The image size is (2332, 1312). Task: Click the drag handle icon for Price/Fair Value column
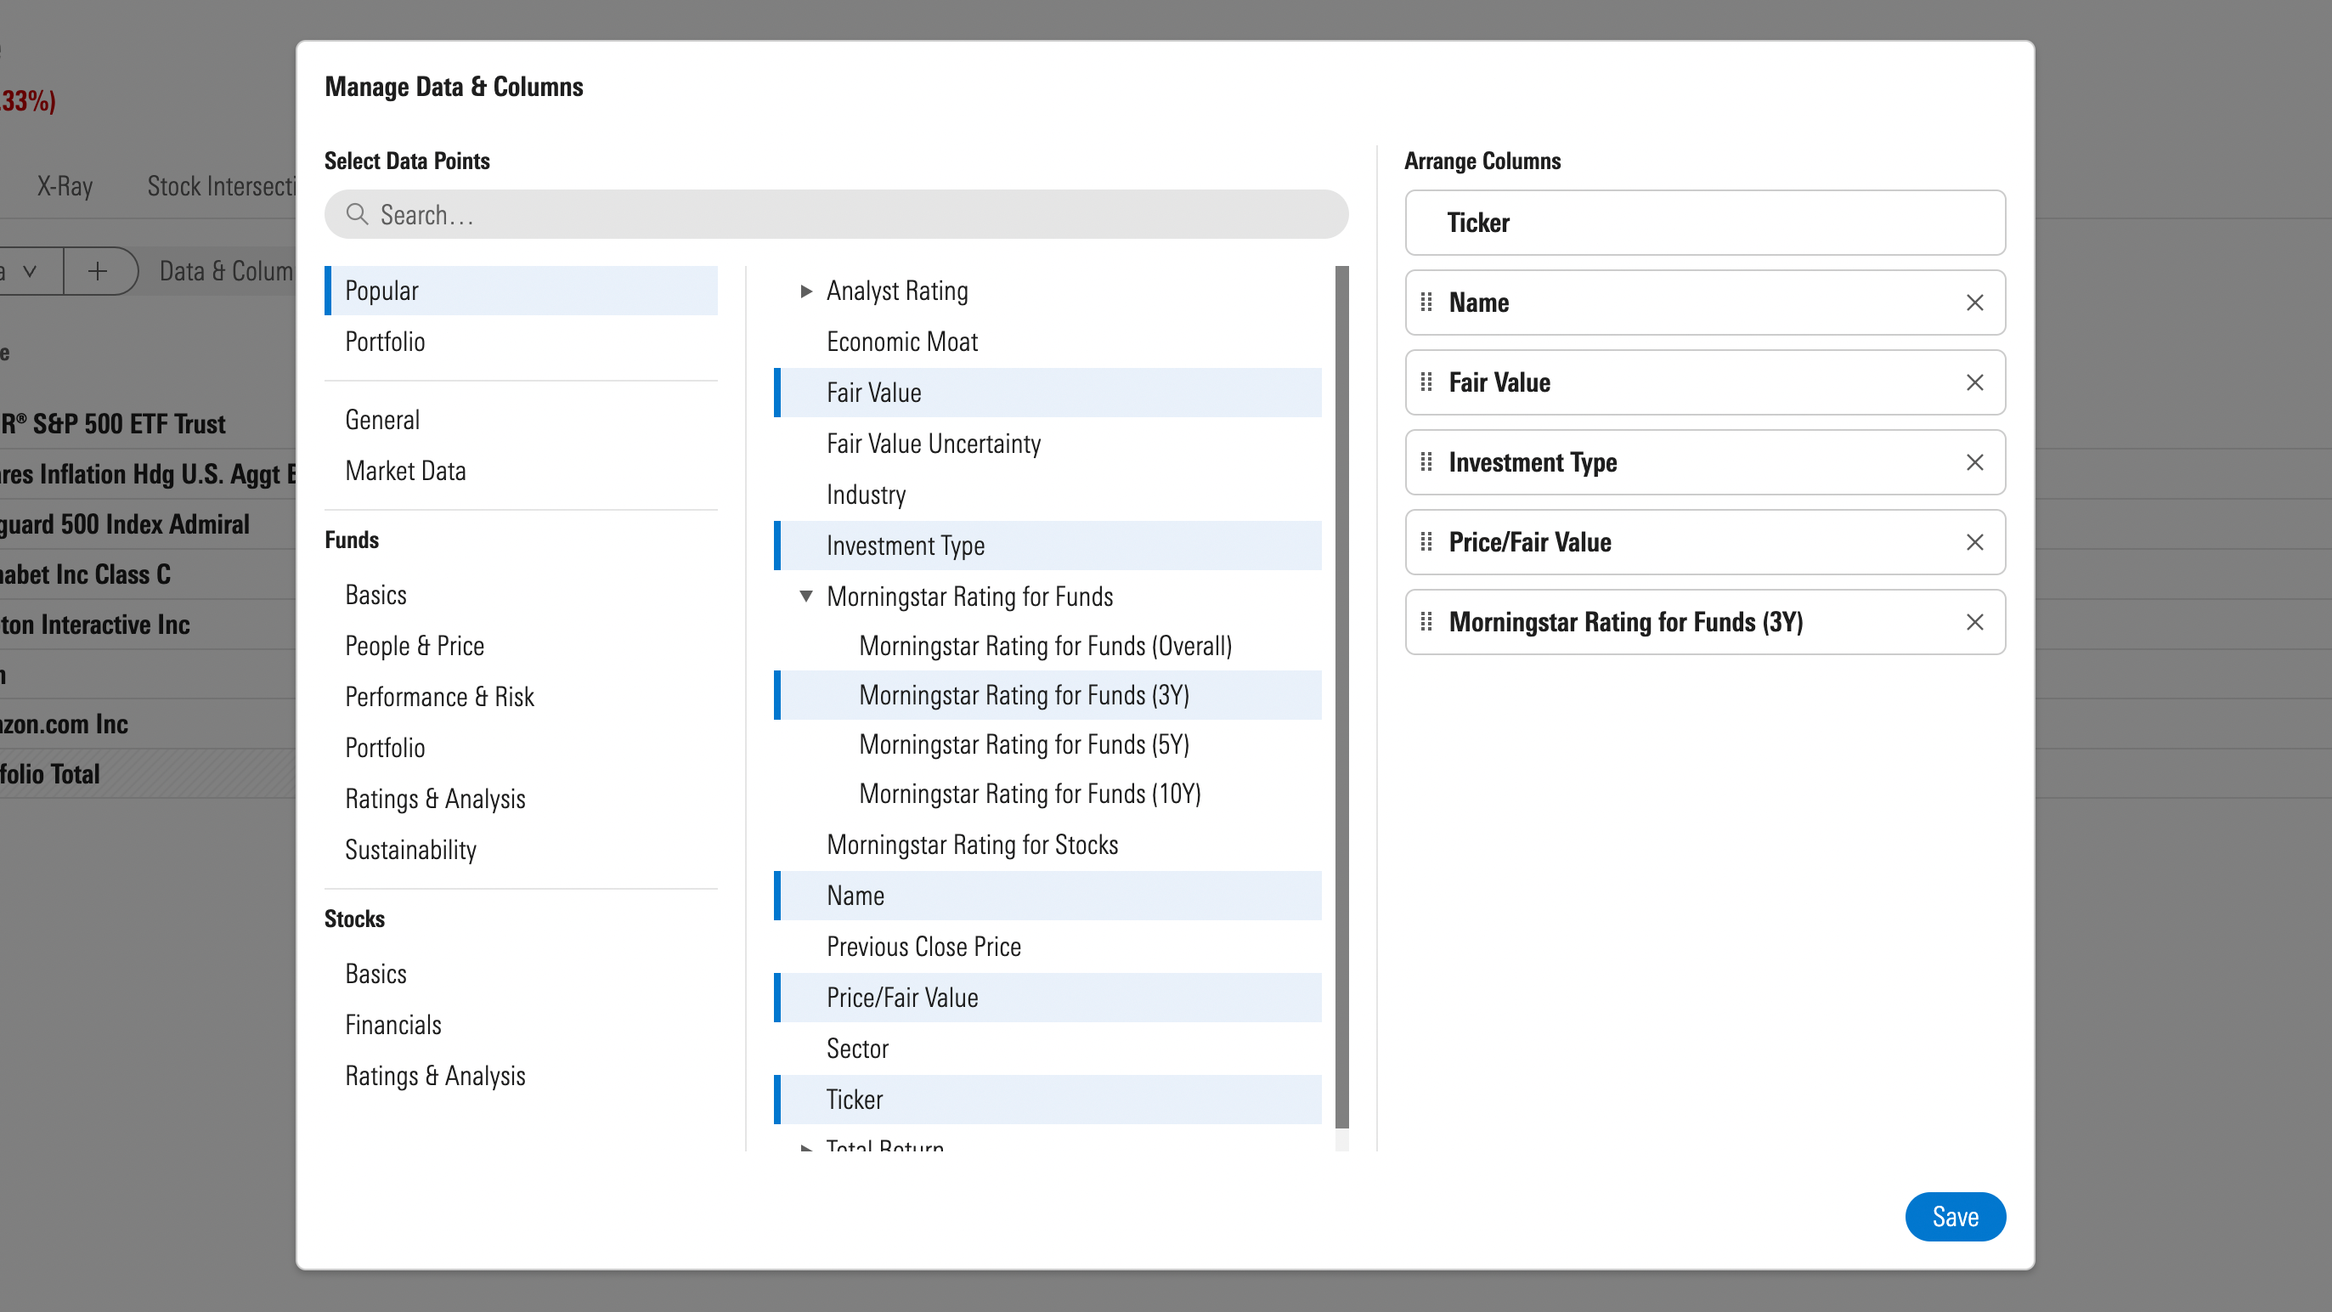[x=1426, y=541]
